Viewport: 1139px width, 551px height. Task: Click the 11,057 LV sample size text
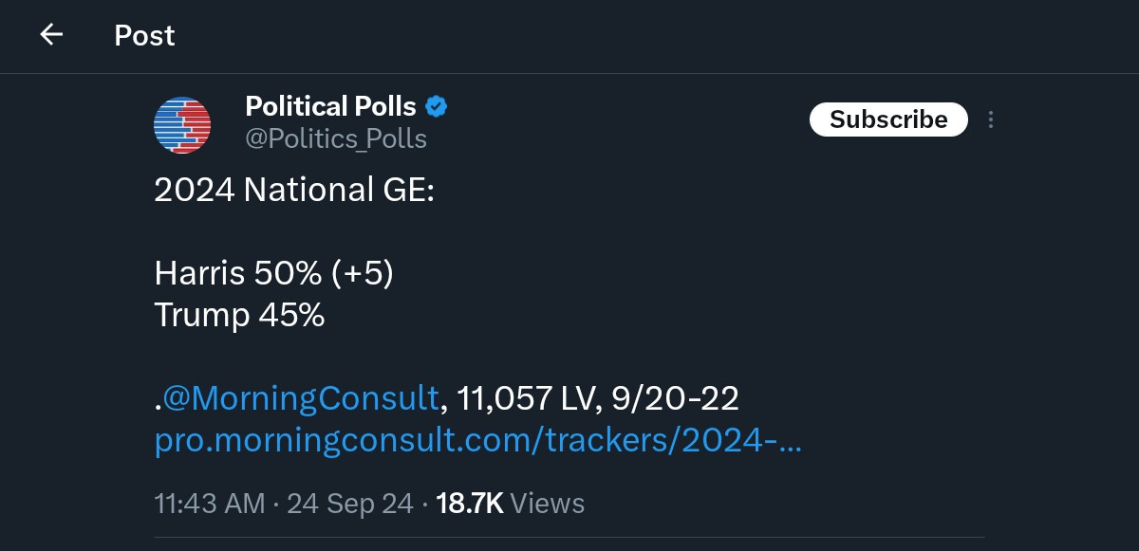pyautogui.click(x=524, y=398)
